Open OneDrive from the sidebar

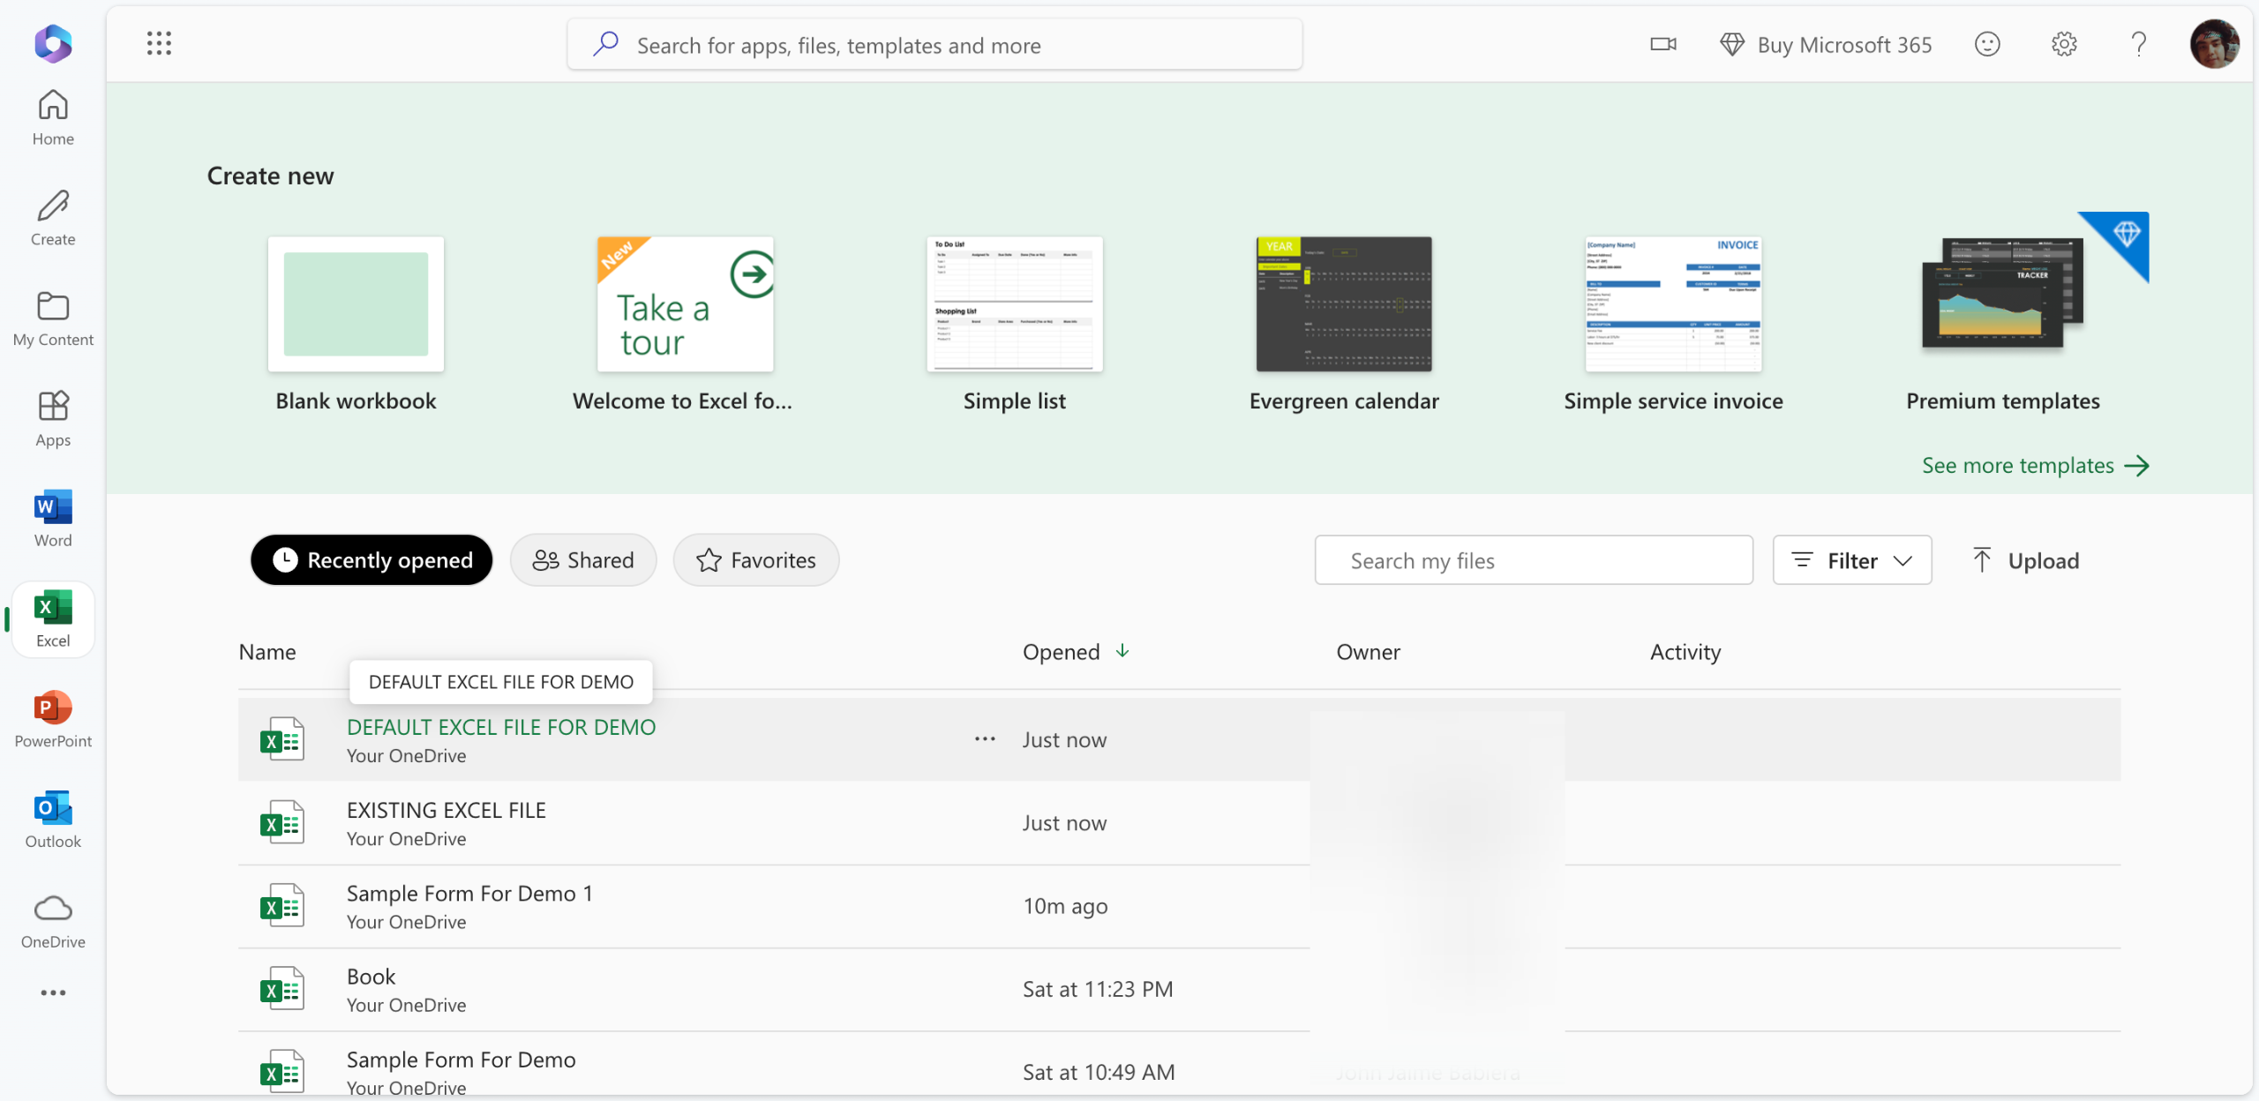(53, 920)
